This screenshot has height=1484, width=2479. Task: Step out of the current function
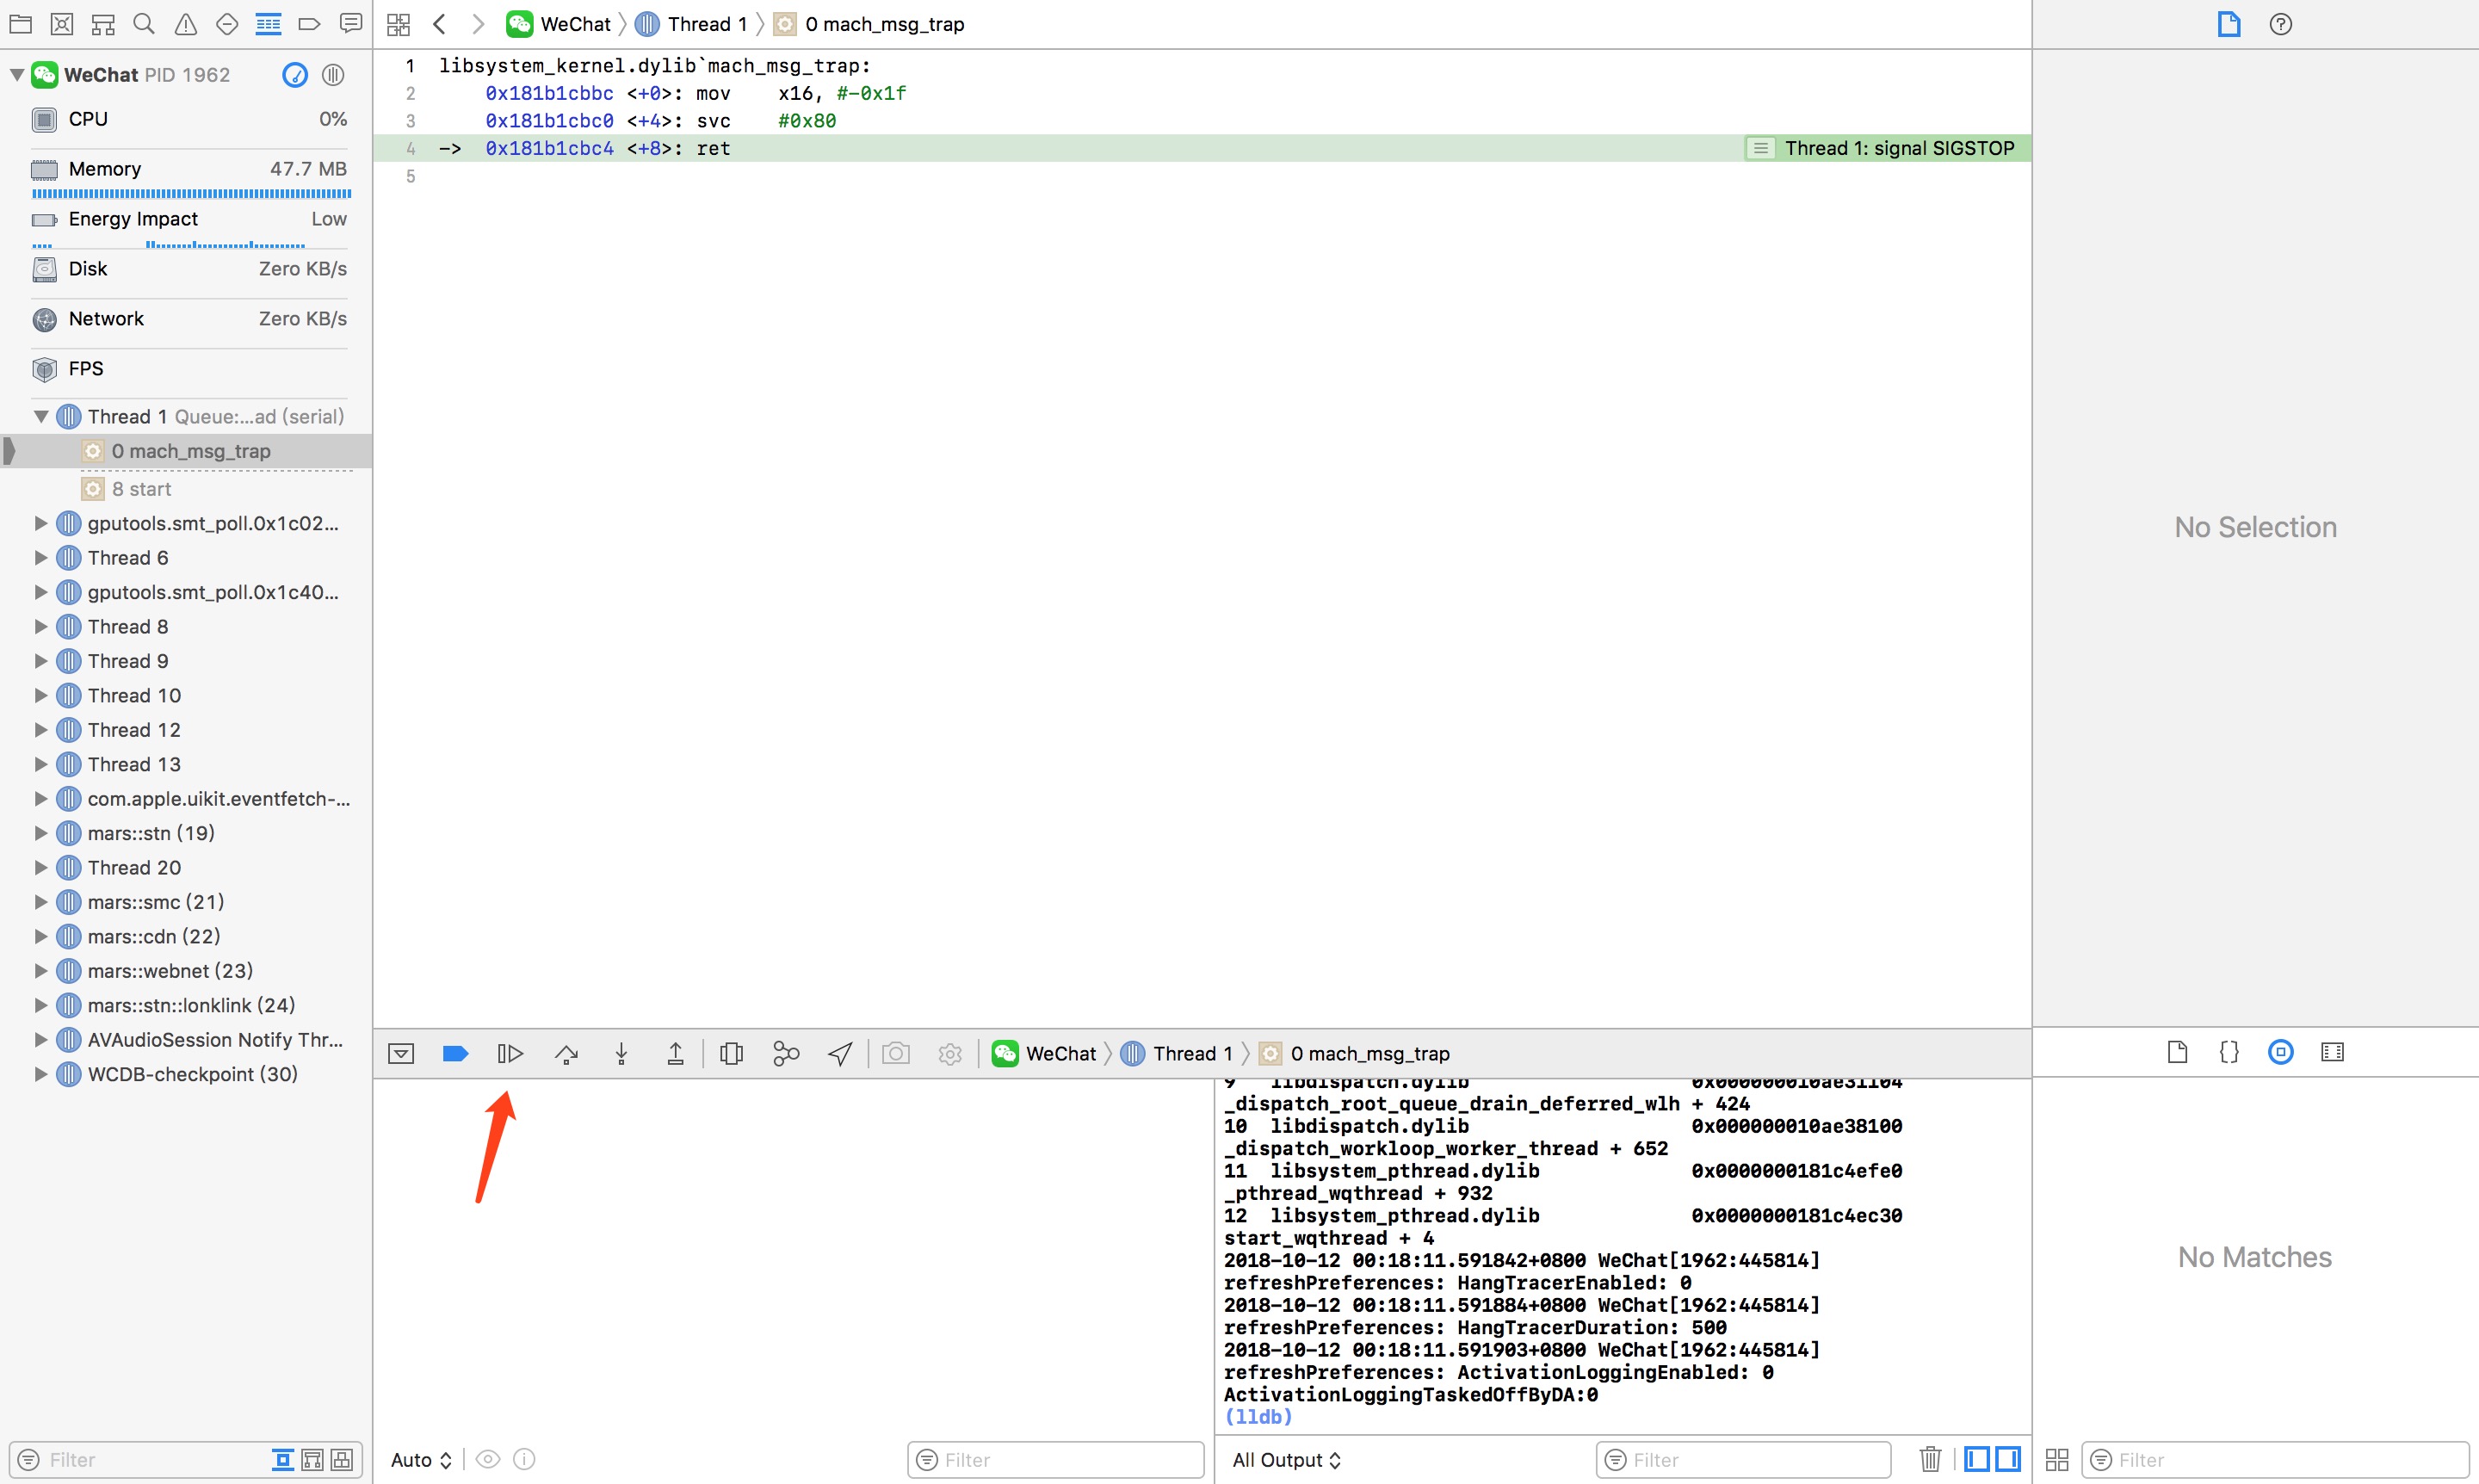coord(676,1053)
